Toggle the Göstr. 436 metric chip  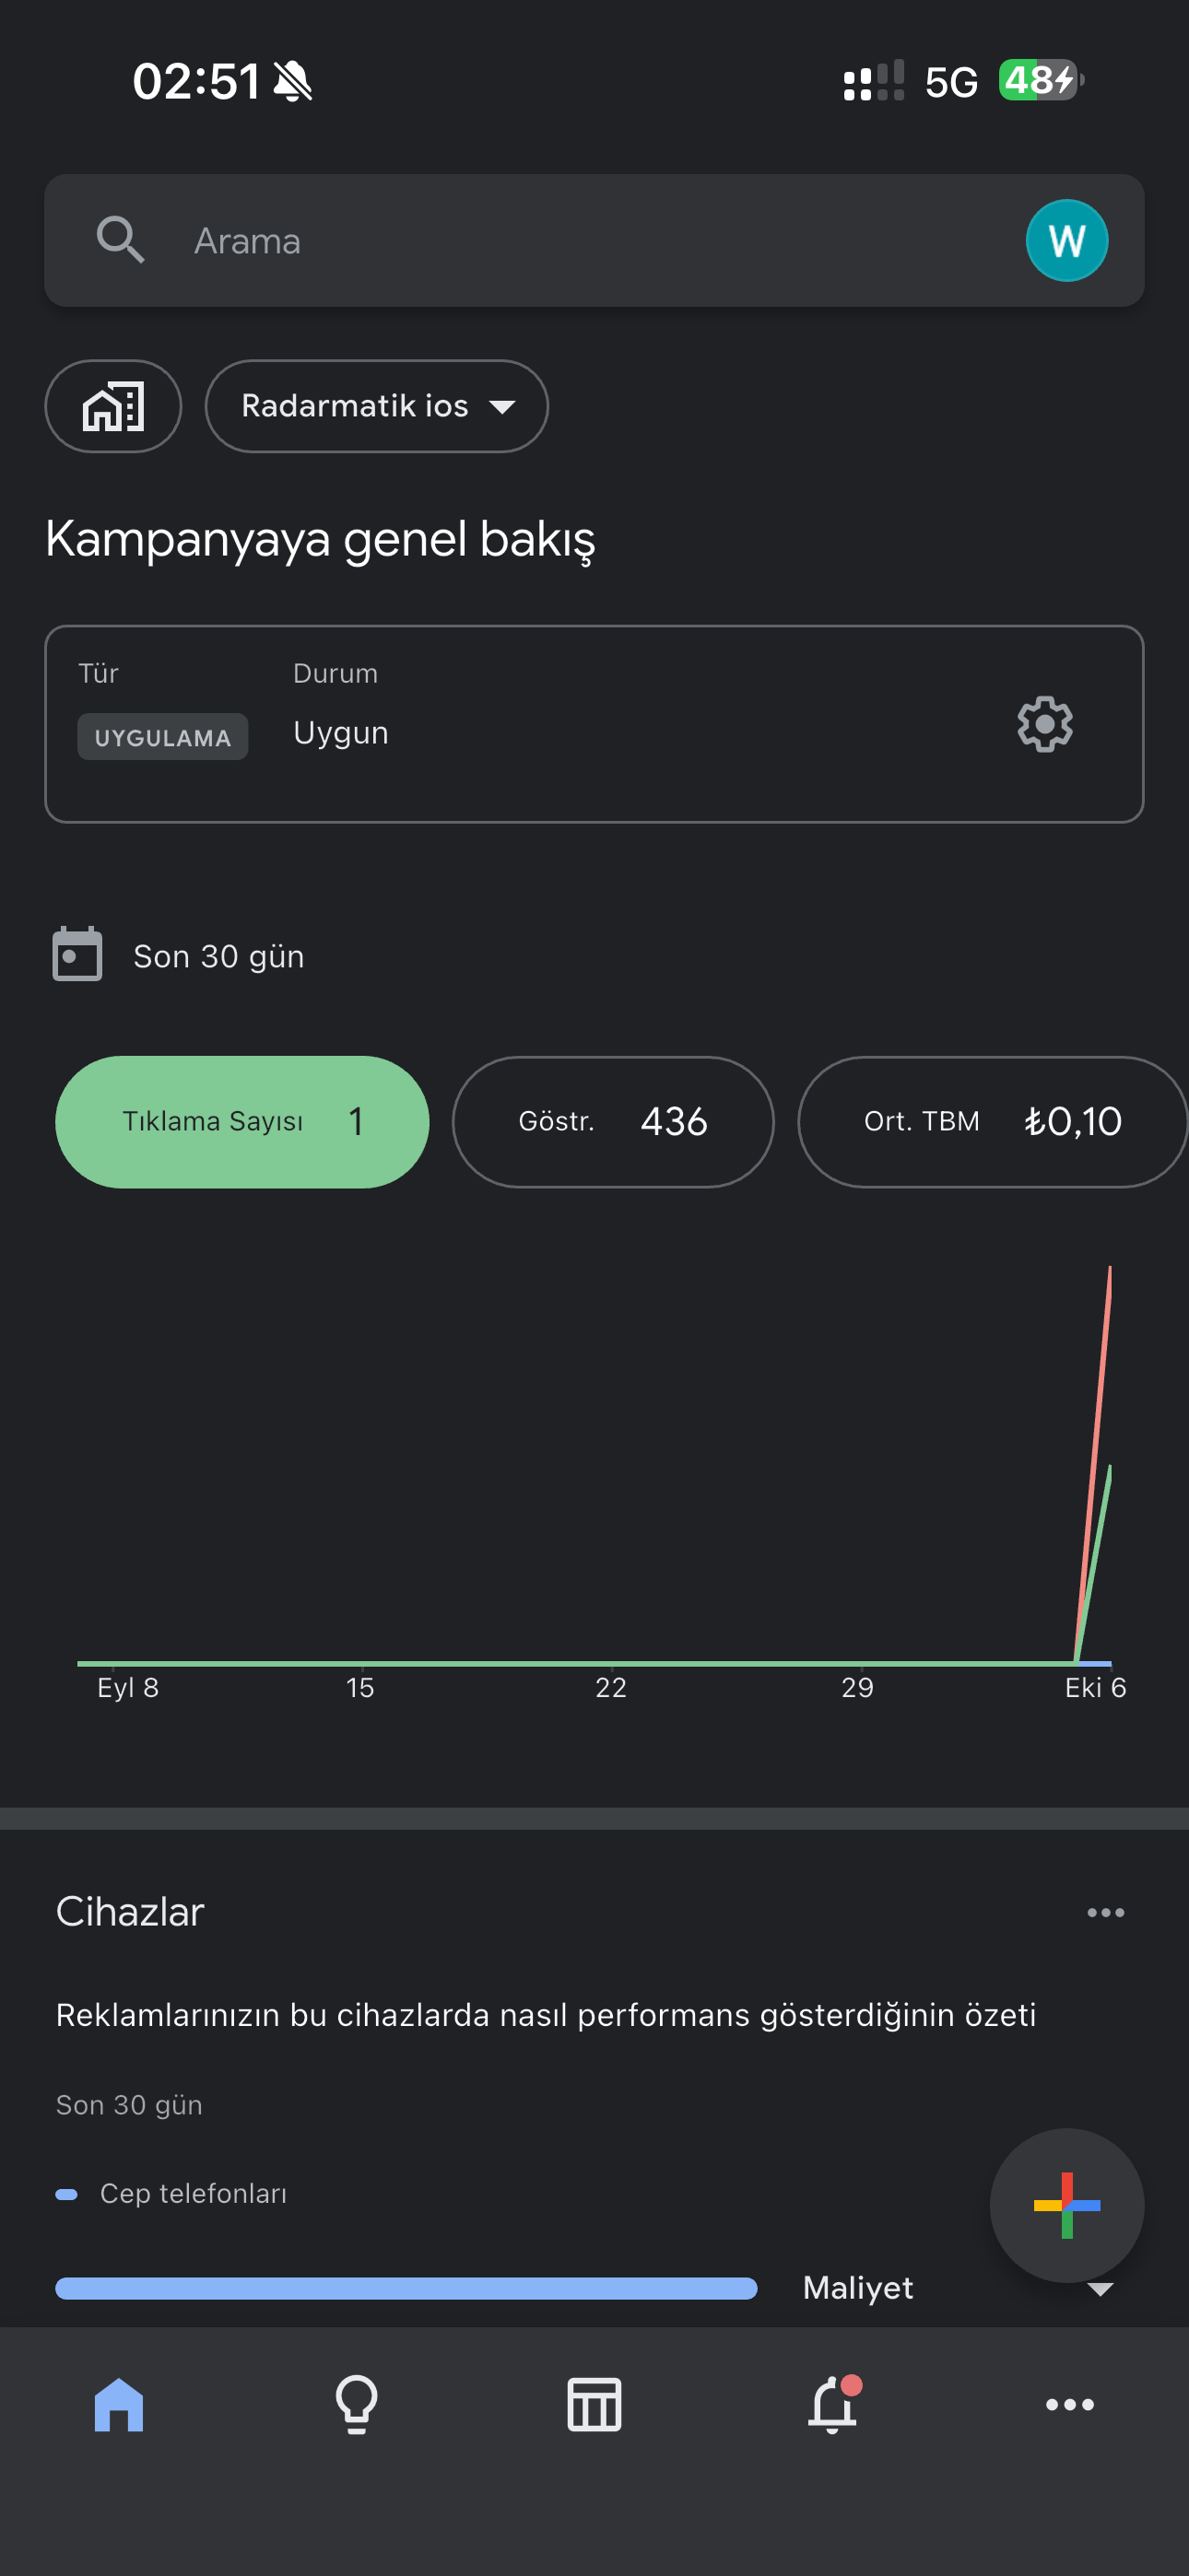click(613, 1122)
